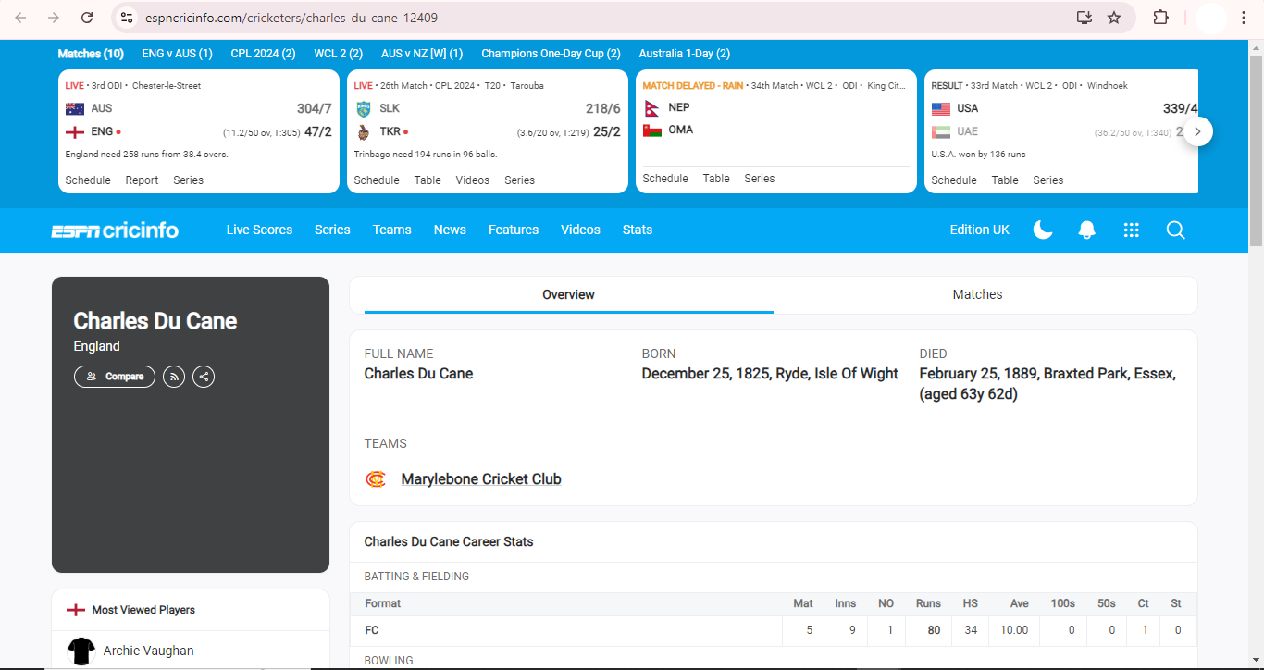The image size is (1264, 670).
Task: Open the Edition UK selector
Action: point(980,230)
